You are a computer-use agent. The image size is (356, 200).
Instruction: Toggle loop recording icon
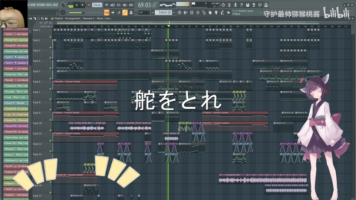[x=131, y=5]
